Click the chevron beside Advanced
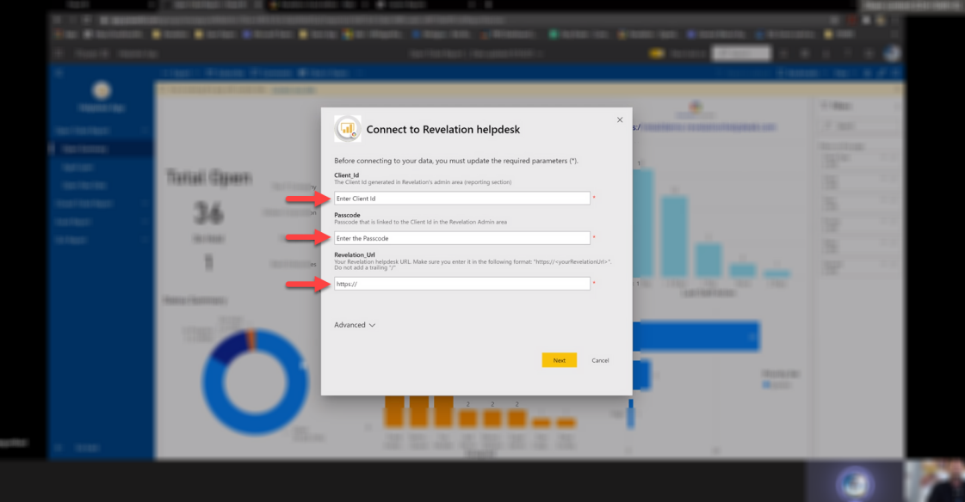Image resolution: width=965 pixels, height=502 pixels. click(x=372, y=325)
